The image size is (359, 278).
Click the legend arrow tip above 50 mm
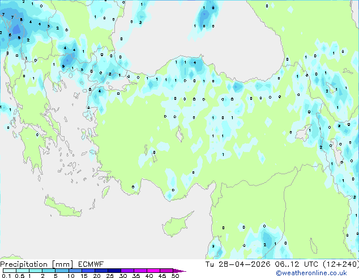(x=179, y=271)
